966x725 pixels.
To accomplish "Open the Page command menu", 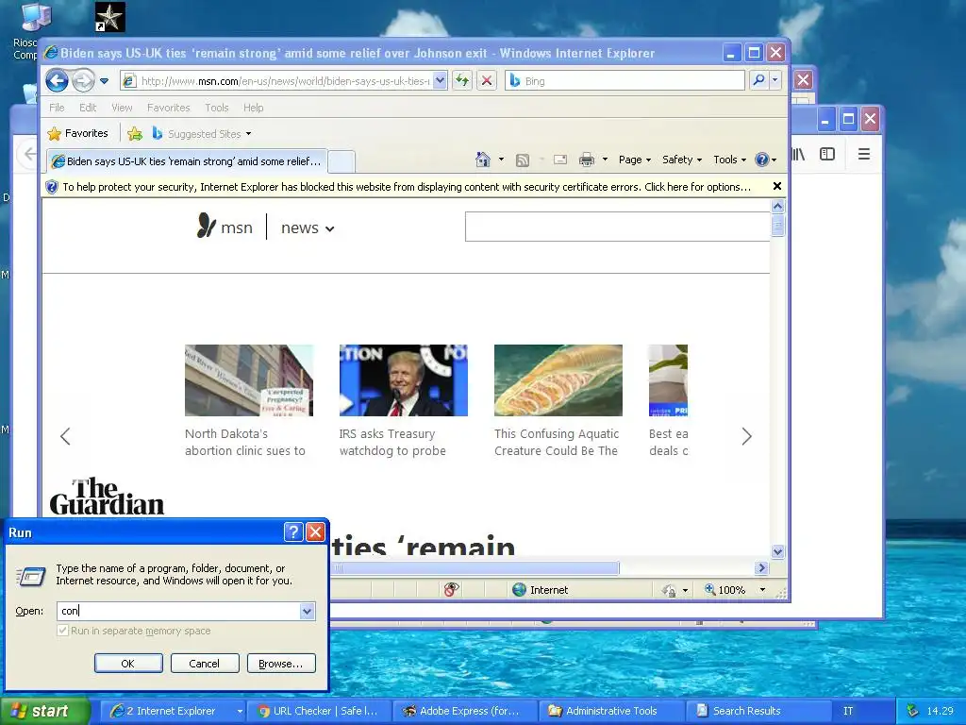I will click(635, 160).
